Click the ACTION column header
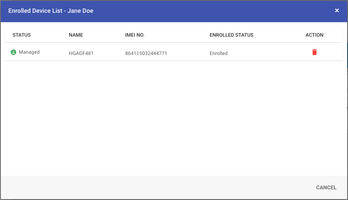This screenshot has height=200, width=348. point(314,35)
